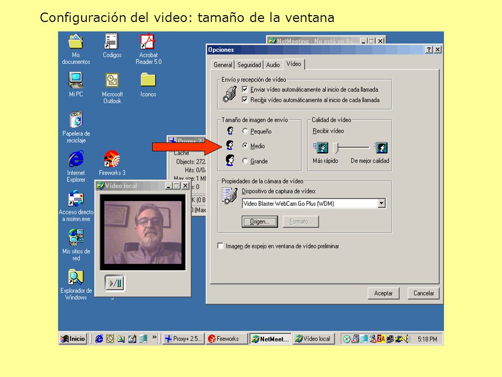Click the 5:18 PM taskbar clock
The width and height of the screenshot is (502, 377).
click(x=427, y=339)
